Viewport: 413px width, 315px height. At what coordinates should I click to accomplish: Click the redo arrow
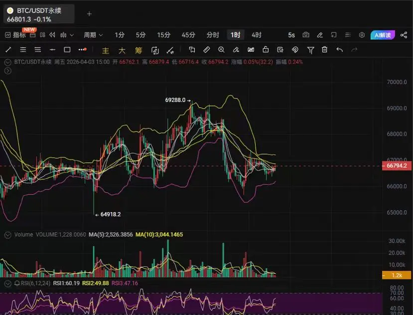tap(354, 49)
